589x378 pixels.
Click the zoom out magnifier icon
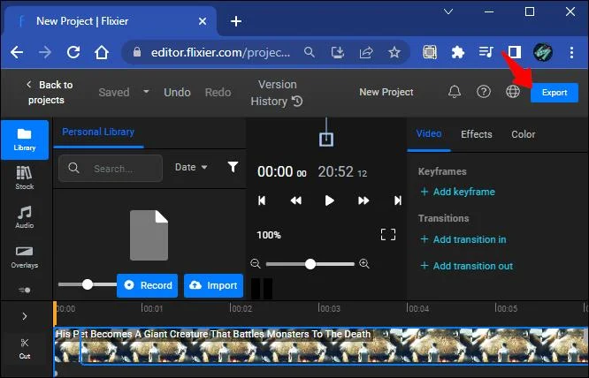point(256,263)
